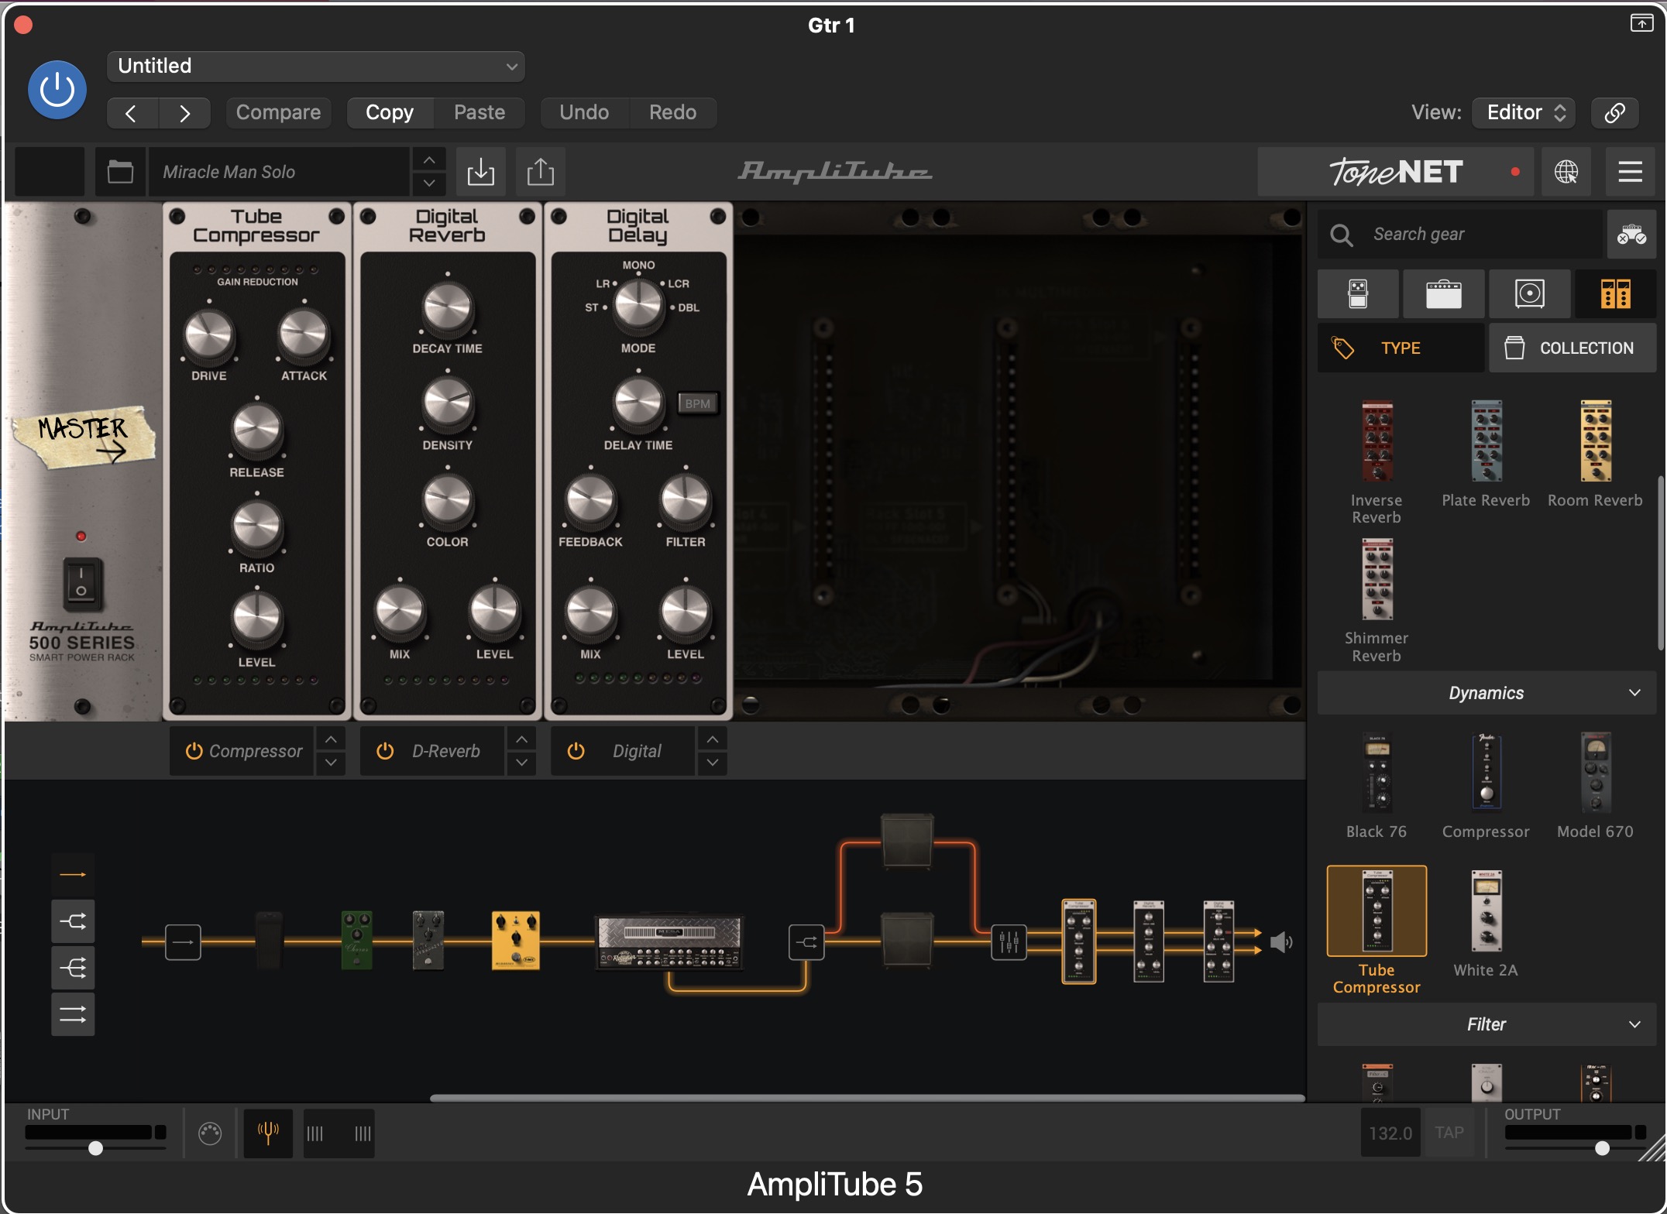Screen dimensions: 1667x1214
Task: Open the ToneNET panel
Action: 1396,172
